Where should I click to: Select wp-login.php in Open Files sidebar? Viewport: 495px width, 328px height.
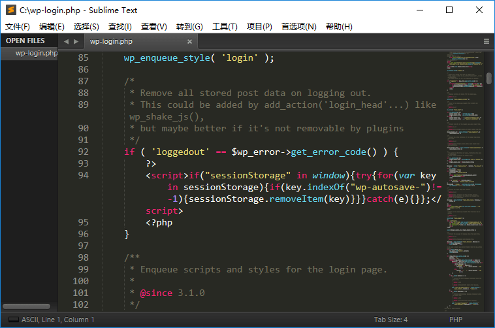[36, 54]
